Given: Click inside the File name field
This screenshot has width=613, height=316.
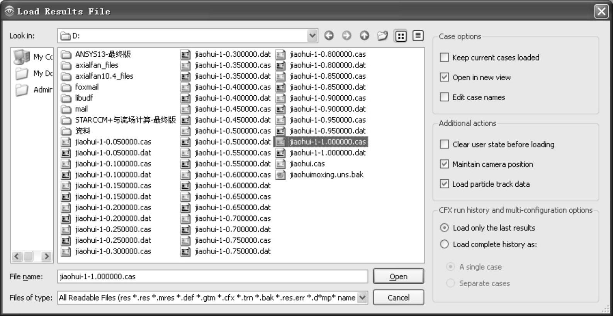Looking at the screenshot, I should point(212,277).
